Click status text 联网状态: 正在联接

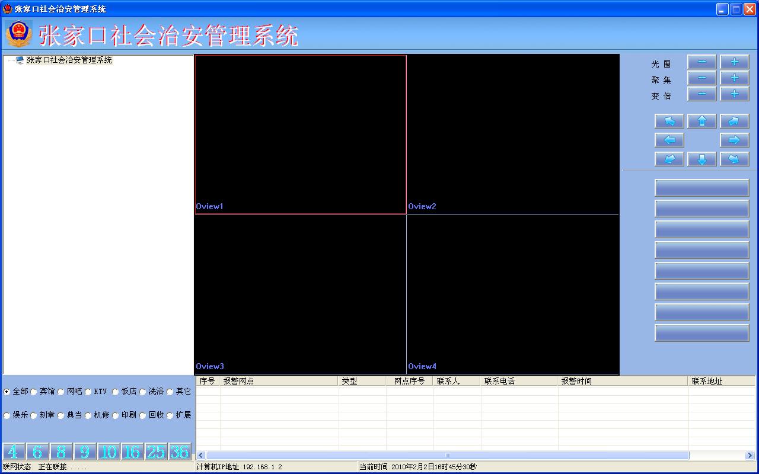point(45,467)
